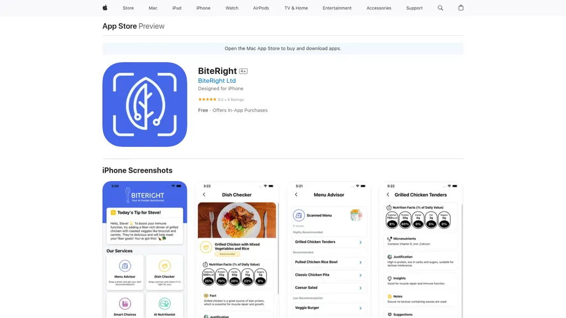Screen dimensions: 566x318
Task: Open the Dish Checker screenshot thumbnail
Action: coord(237,250)
